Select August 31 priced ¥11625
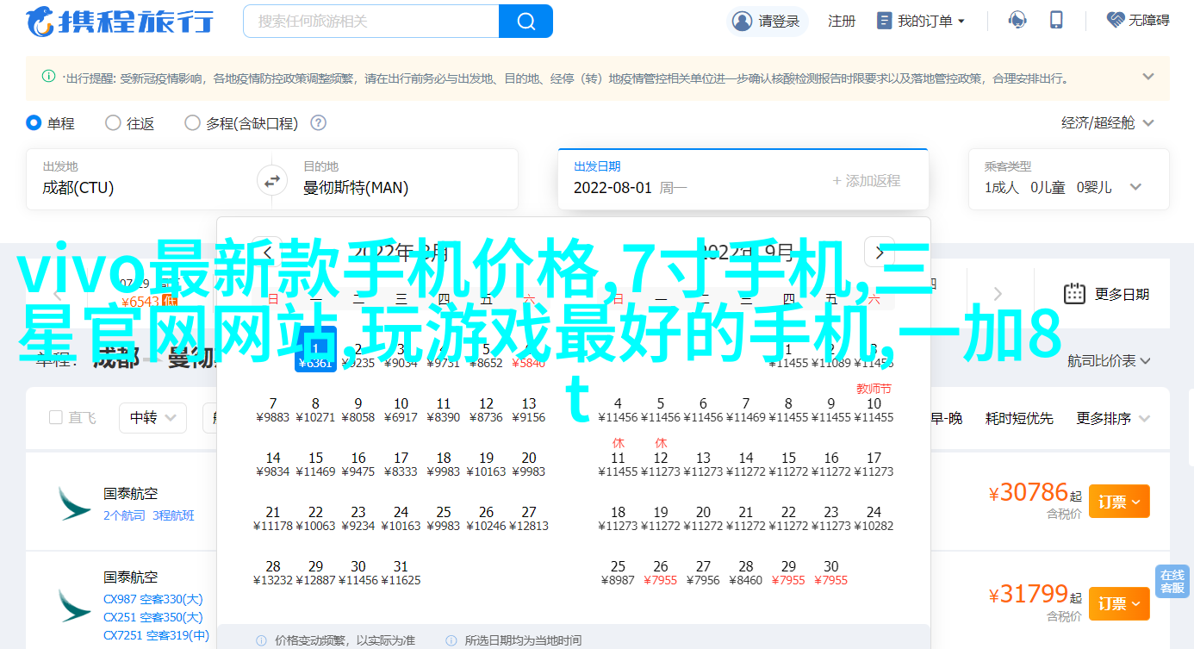The height and width of the screenshot is (649, 1194). (x=401, y=572)
